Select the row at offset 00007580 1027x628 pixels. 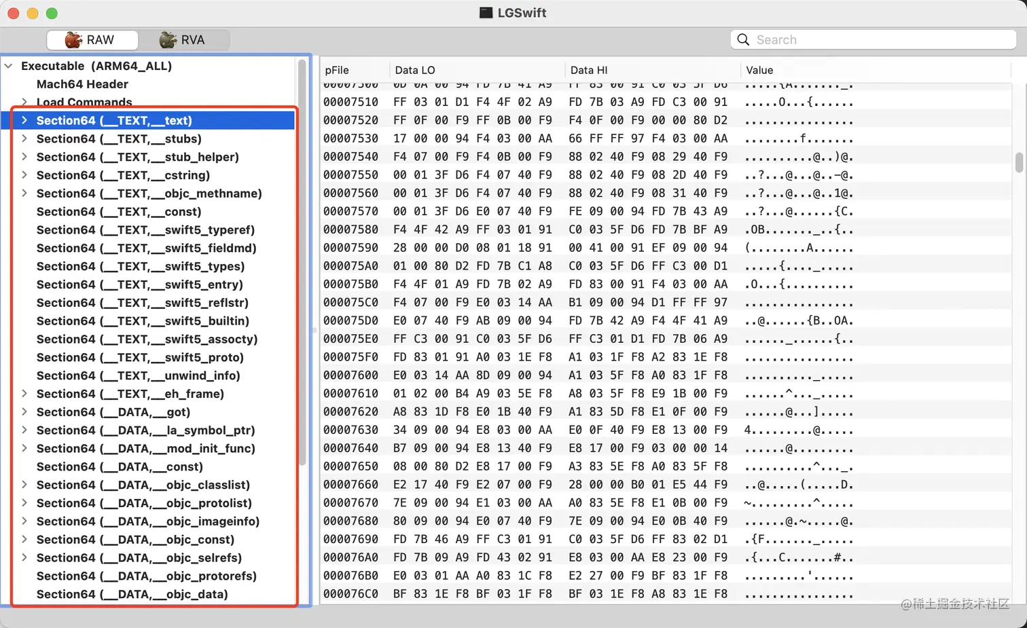(x=667, y=230)
